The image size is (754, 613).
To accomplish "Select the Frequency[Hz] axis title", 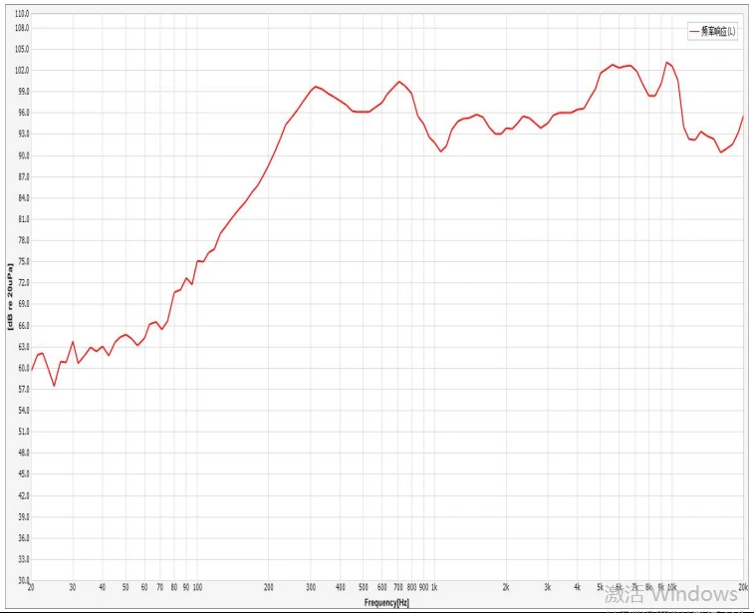I will tap(386, 602).
